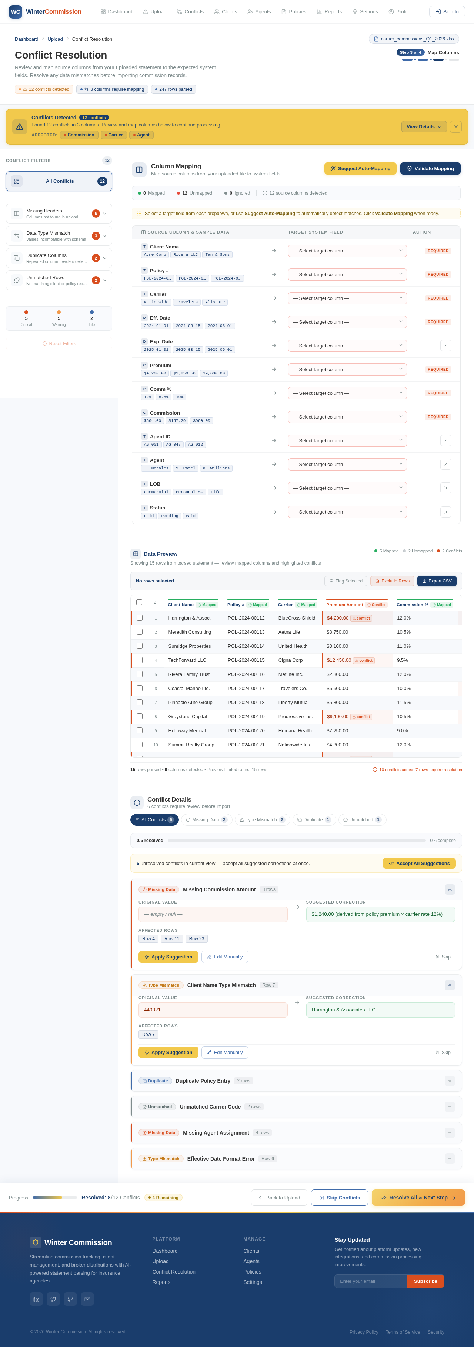Click the 0/6 resolved progress bar
Viewport: 474px width, 1347px height.
pos(297,840)
